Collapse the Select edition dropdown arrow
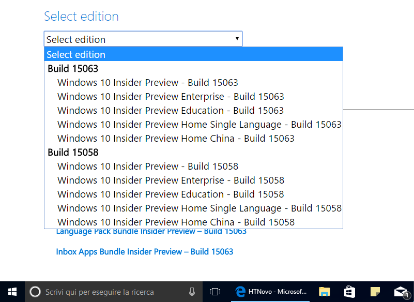This screenshot has width=414, height=302. [237, 39]
